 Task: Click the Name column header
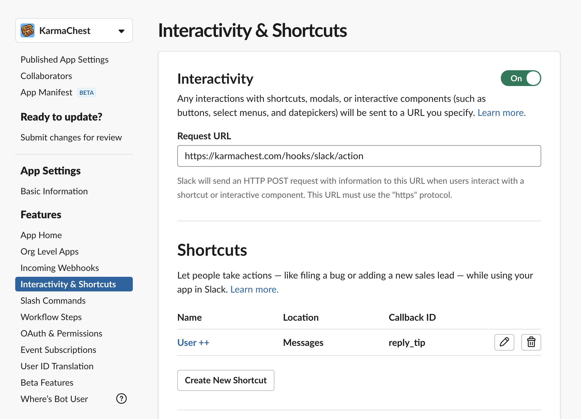189,317
